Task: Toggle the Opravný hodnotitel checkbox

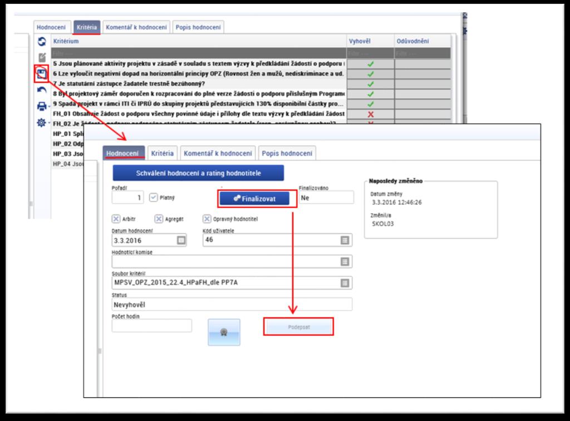Action: (x=207, y=219)
